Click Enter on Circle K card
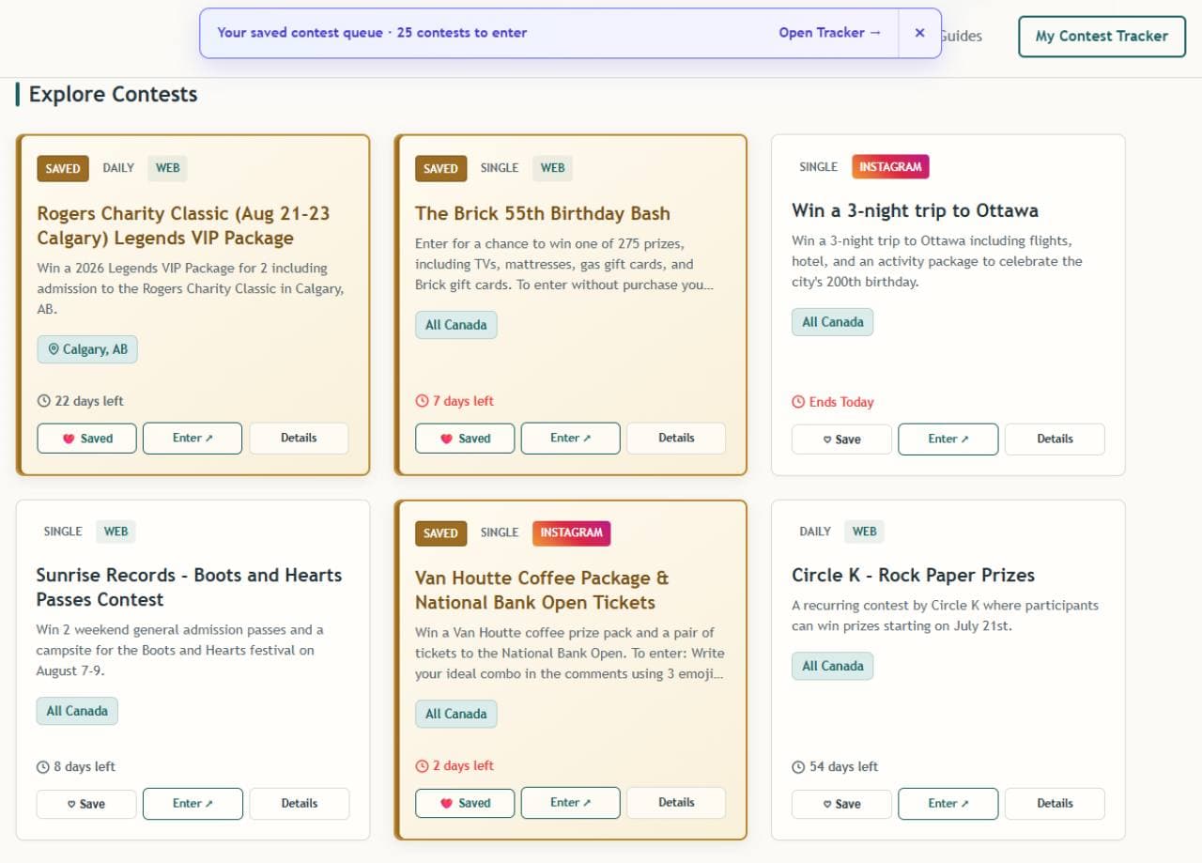 click(948, 804)
